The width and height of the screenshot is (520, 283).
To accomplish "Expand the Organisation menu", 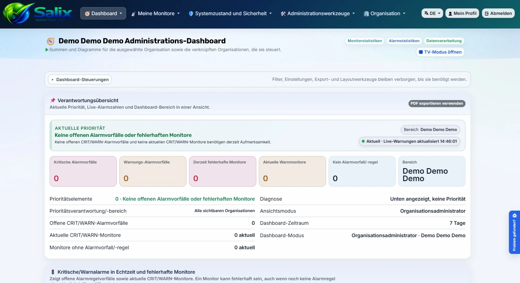I will tap(384, 13).
